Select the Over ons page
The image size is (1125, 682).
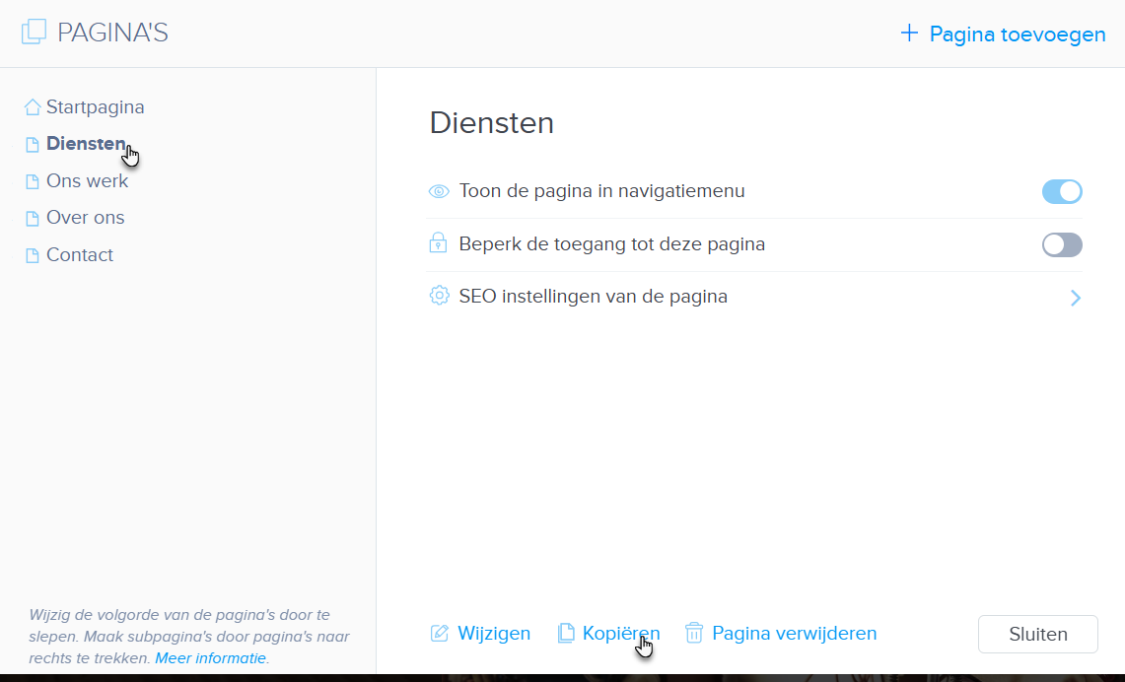tap(86, 217)
